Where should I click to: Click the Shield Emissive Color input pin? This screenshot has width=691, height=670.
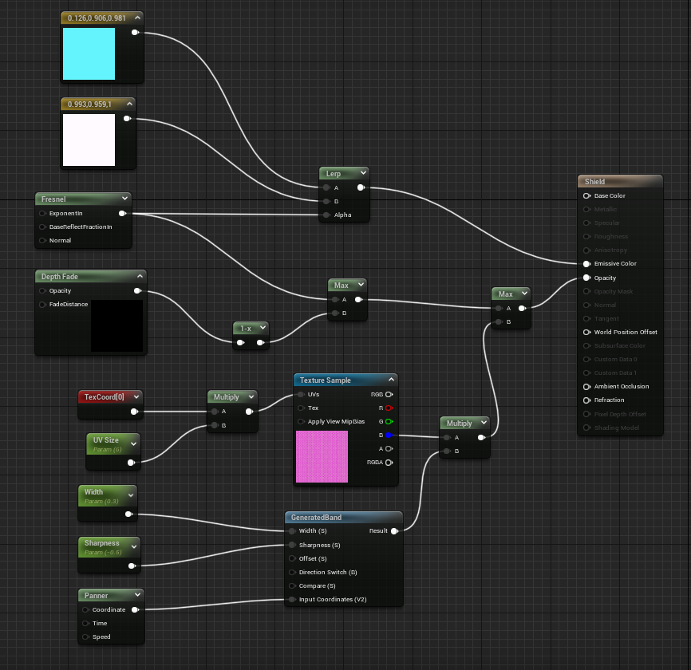click(587, 263)
